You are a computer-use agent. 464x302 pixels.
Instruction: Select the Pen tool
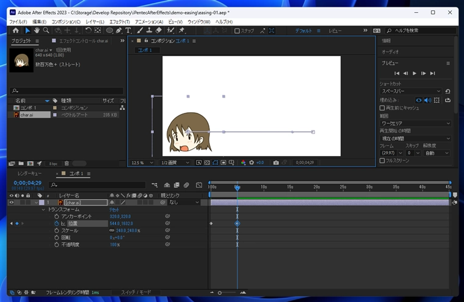click(118, 30)
